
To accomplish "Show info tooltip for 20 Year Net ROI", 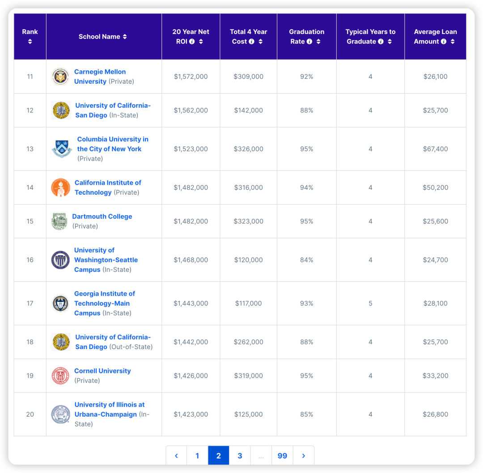I will (x=192, y=42).
